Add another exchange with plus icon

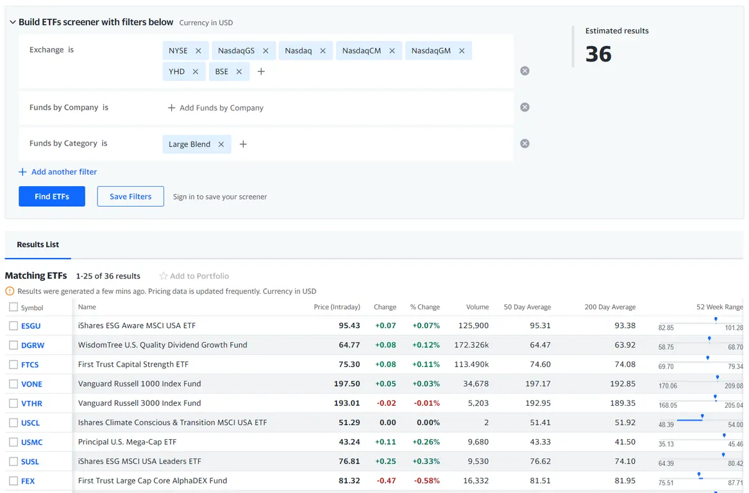point(261,72)
